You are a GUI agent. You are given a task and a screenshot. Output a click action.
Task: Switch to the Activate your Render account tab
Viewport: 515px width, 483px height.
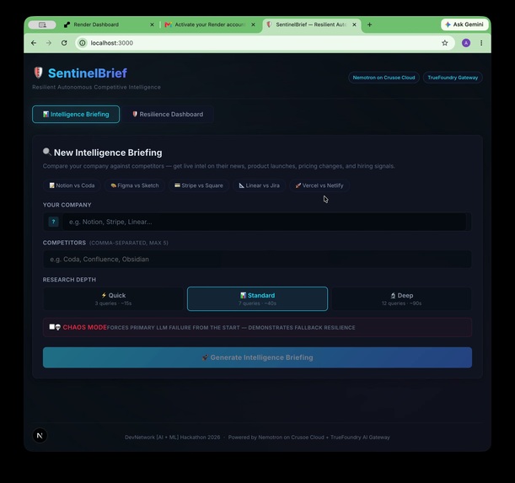210,24
